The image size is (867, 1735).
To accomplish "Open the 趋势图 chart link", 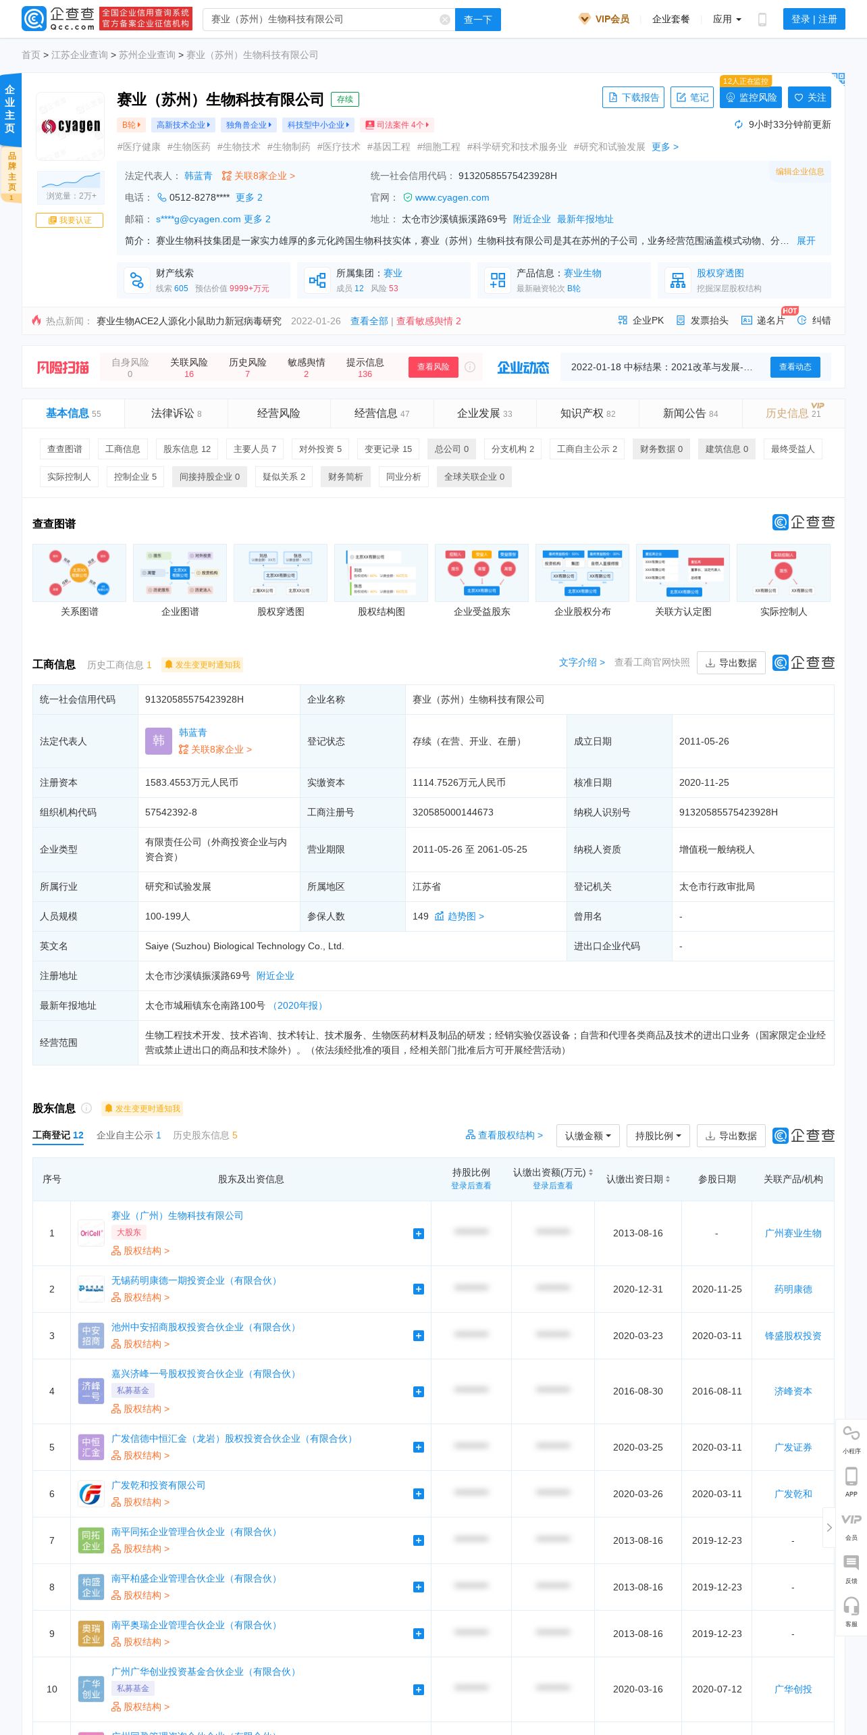I will click(x=459, y=916).
